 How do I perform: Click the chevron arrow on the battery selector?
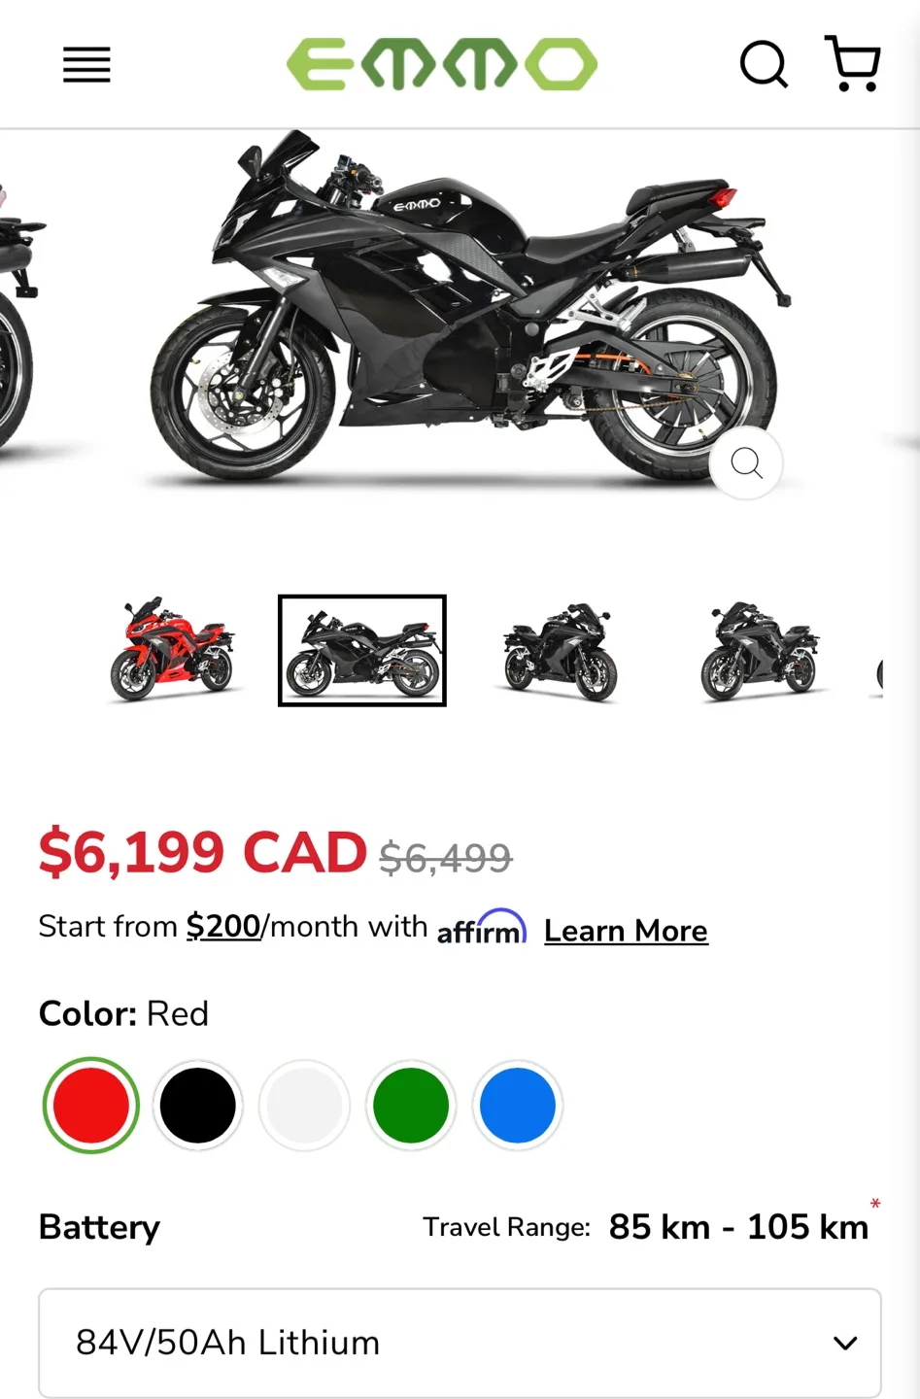pos(845,1343)
